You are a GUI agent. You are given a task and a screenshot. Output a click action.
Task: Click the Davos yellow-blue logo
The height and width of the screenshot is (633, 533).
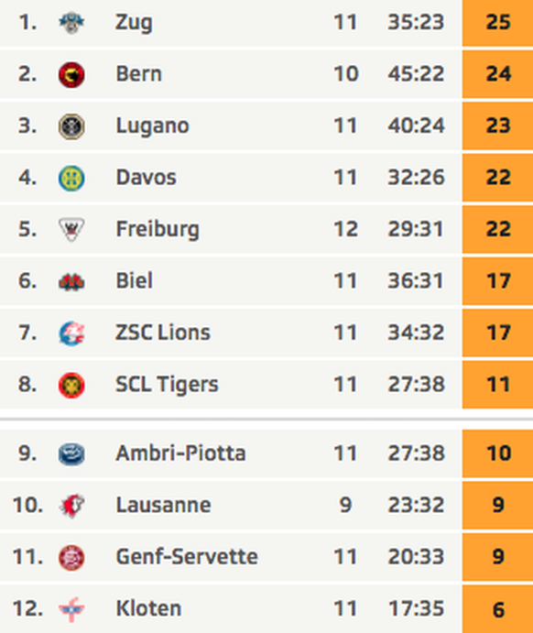[71, 178]
